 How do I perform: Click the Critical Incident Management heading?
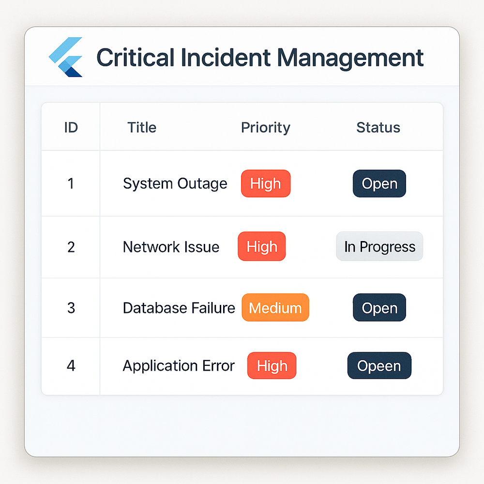[260, 58]
